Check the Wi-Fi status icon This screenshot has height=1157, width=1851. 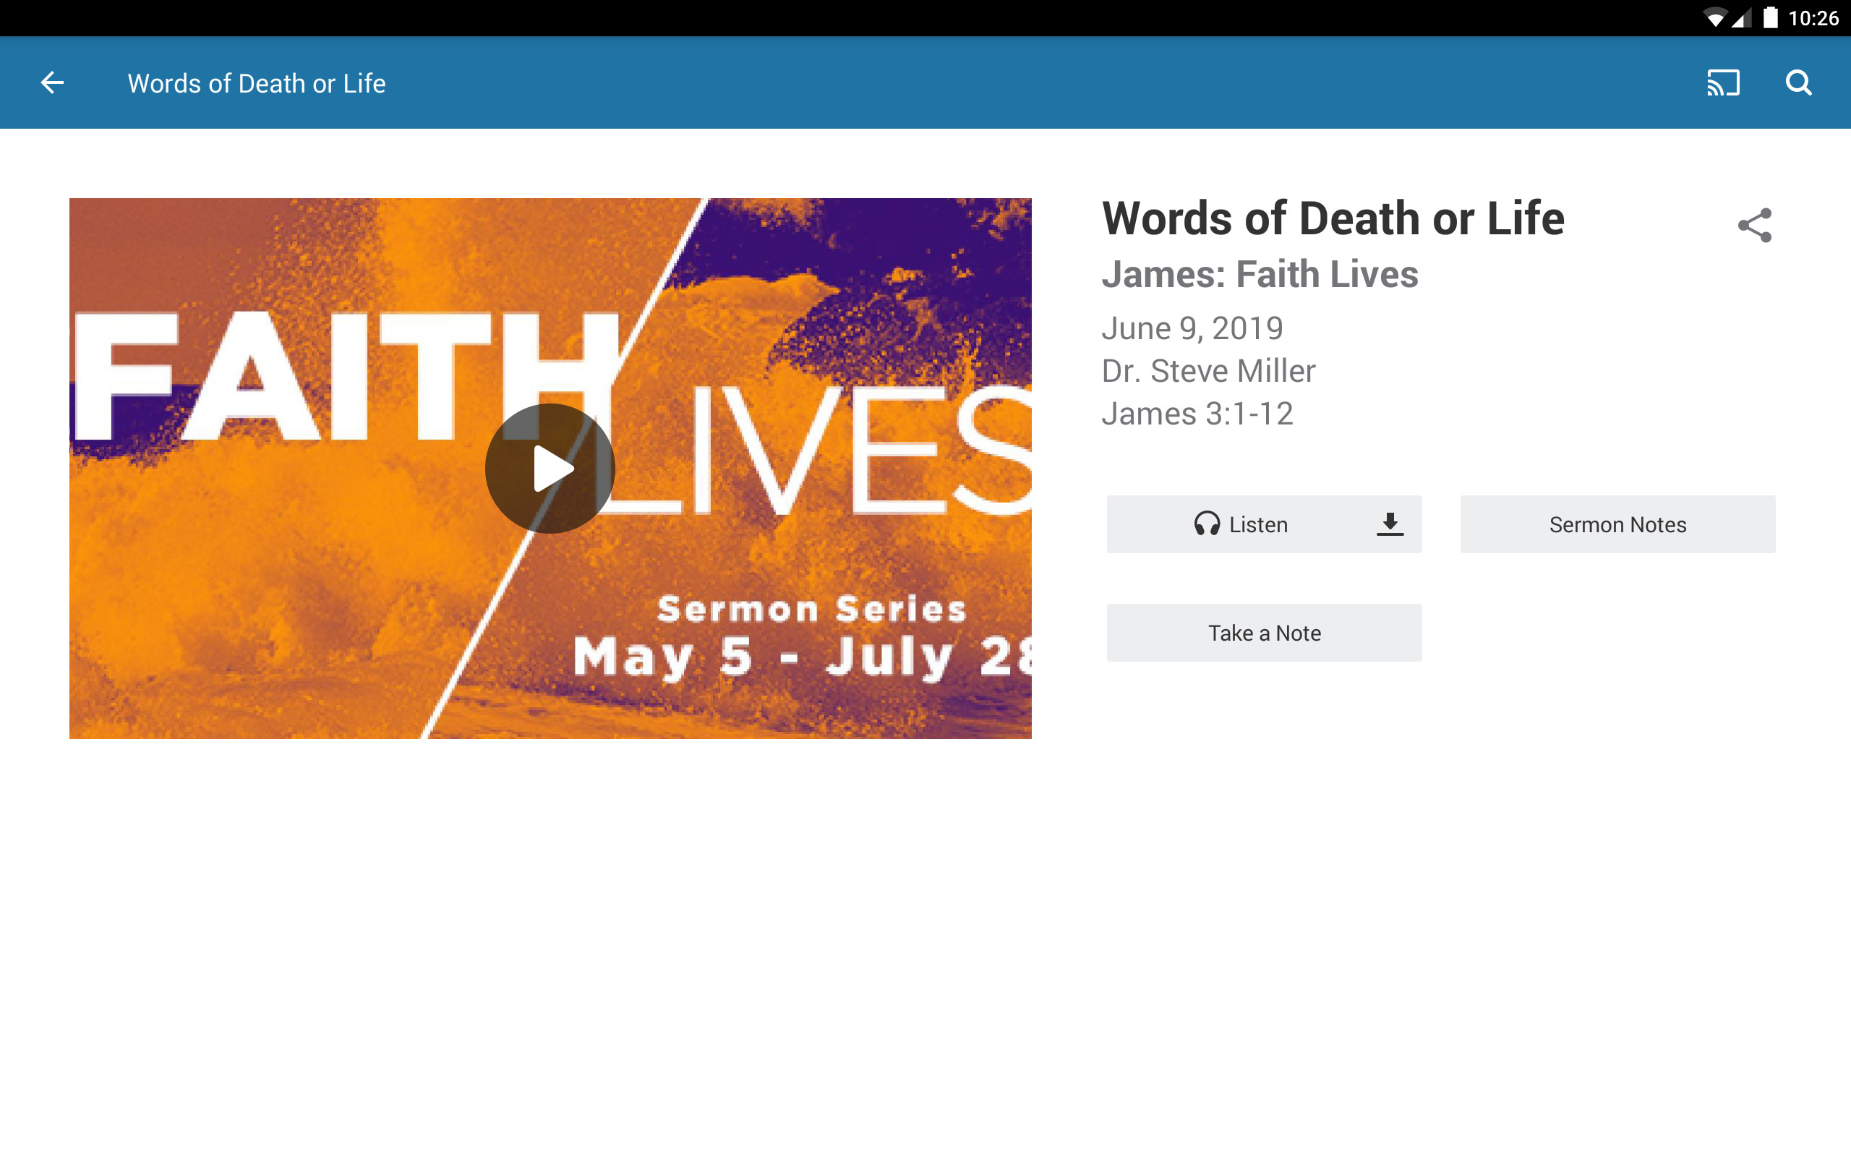click(1716, 18)
